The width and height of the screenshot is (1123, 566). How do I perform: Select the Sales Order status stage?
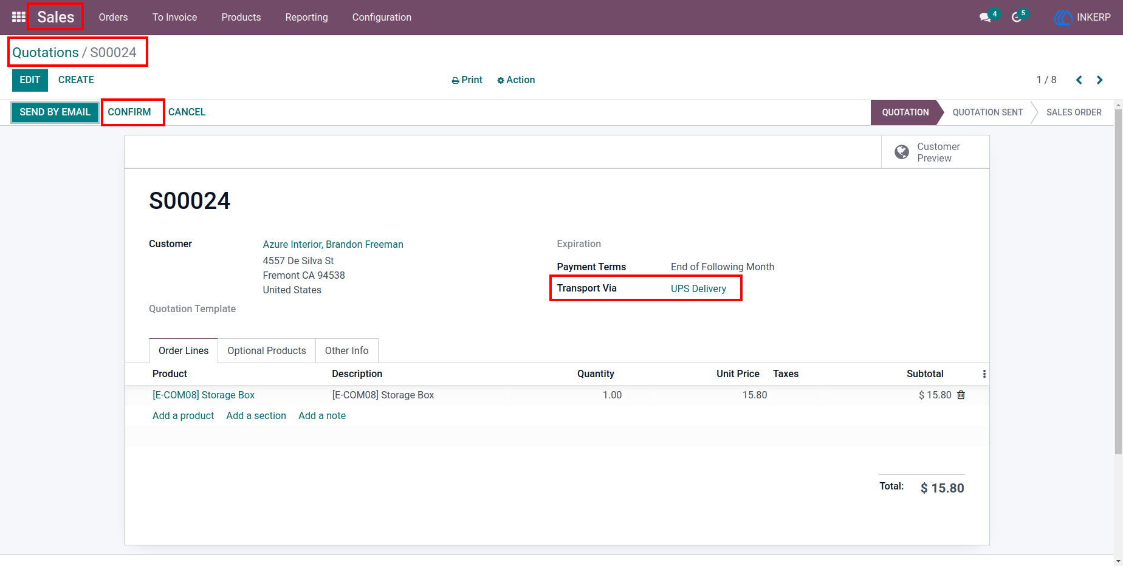coord(1074,112)
